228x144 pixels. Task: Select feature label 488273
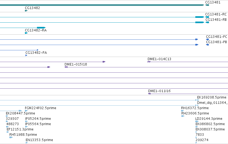13,124
